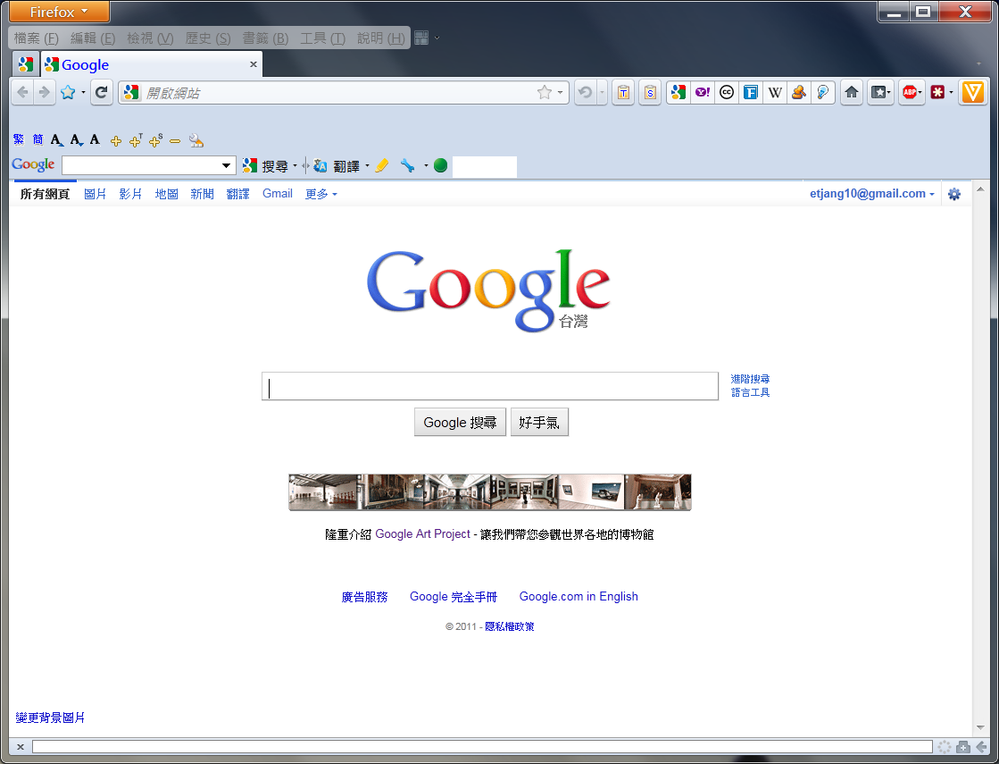Viewport: 999px width, 764px height.
Task: Click inside the main Google search field
Action: (490, 386)
